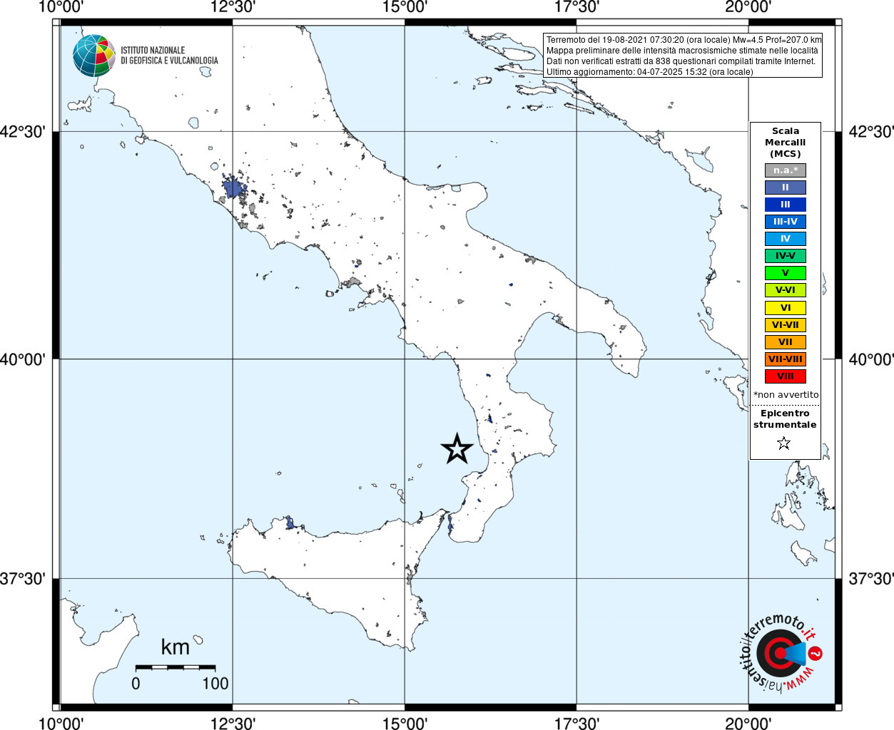Click the bottom 20°00' longitude label
The width and height of the screenshot is (894, 730).
point(748,723)
